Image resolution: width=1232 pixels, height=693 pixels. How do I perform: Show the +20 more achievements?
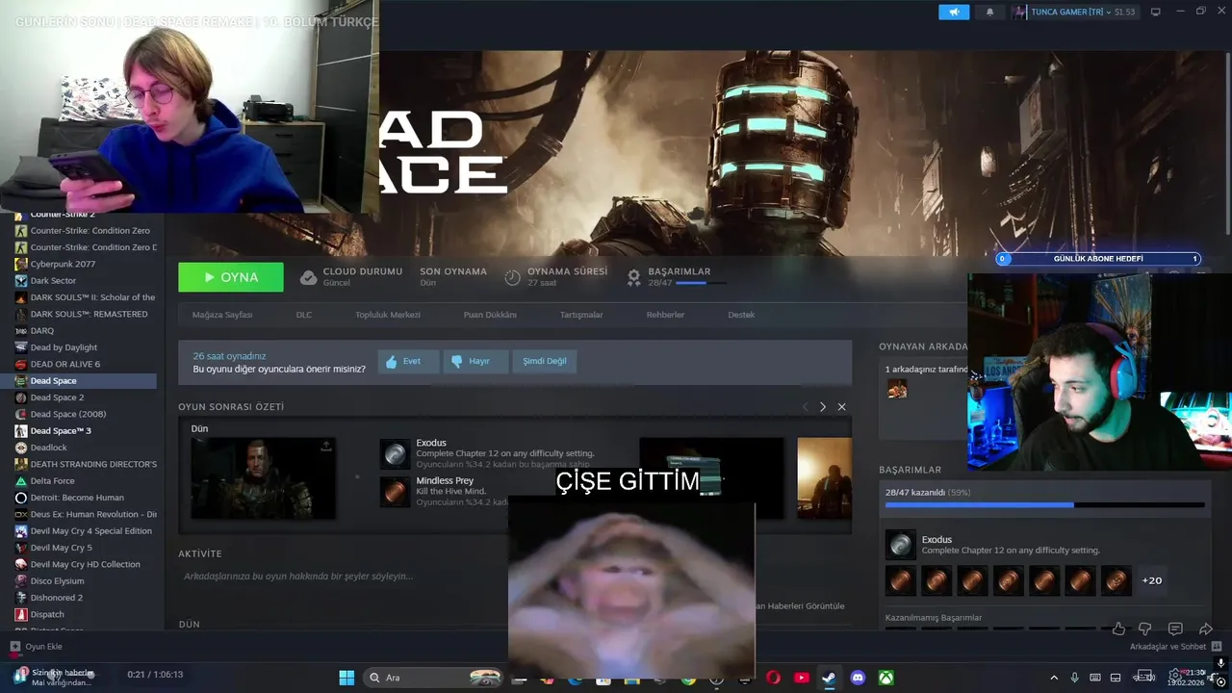point(1151,580)
